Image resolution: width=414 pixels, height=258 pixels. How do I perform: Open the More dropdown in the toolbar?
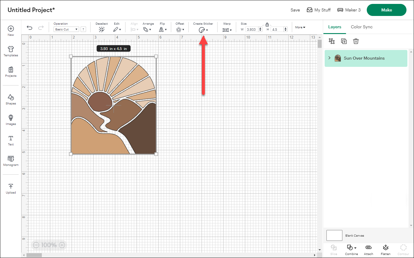click(x=300, y=27)
